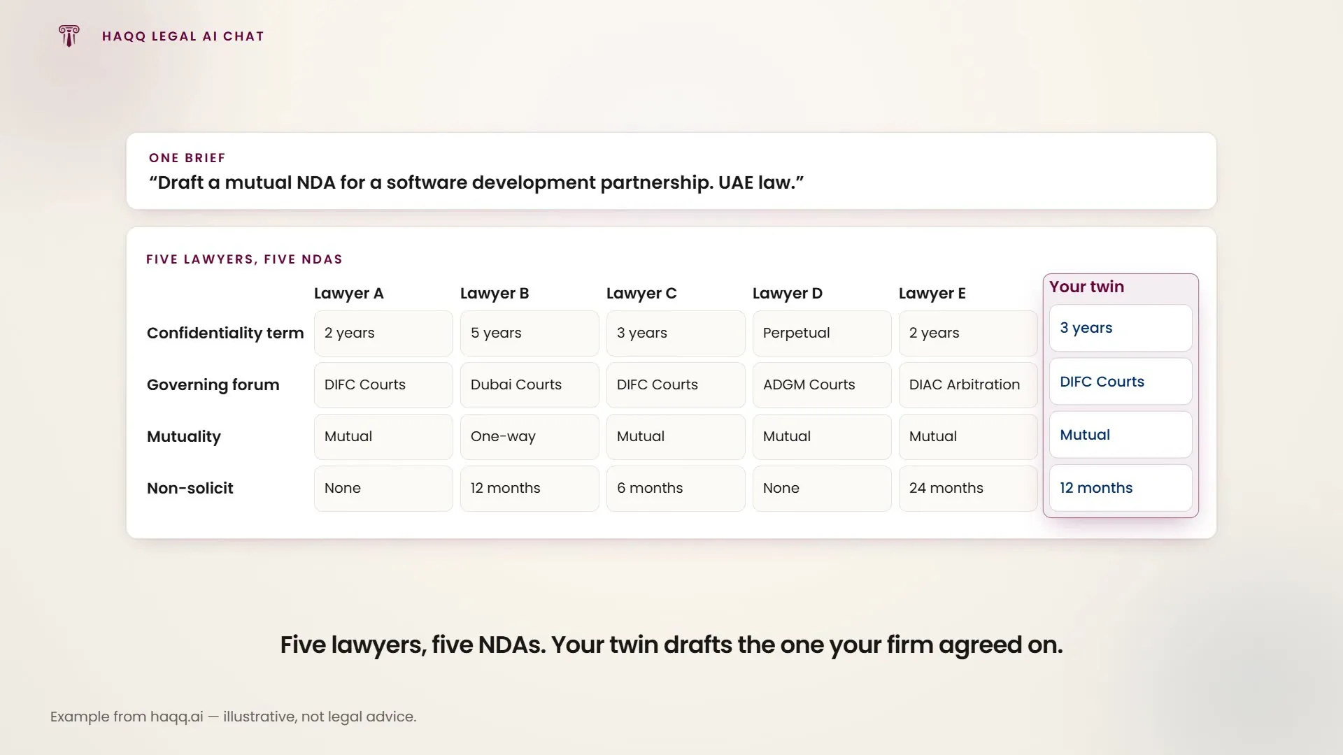Click the 24 months cell
Image resolution: width=1343 pixels, height=755 pixels.
point(968,489)
